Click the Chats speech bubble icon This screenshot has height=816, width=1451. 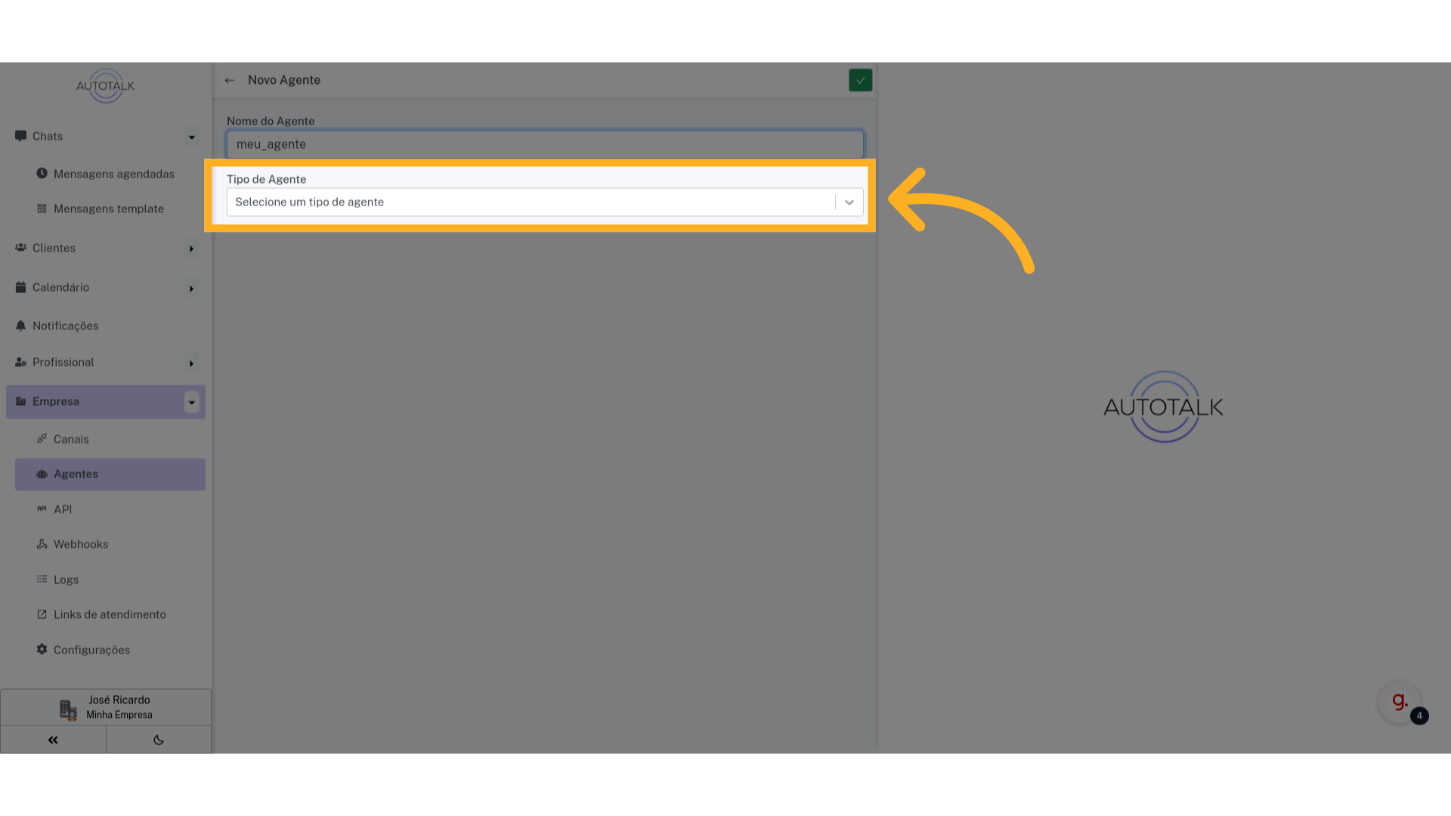tap(20, 136)
